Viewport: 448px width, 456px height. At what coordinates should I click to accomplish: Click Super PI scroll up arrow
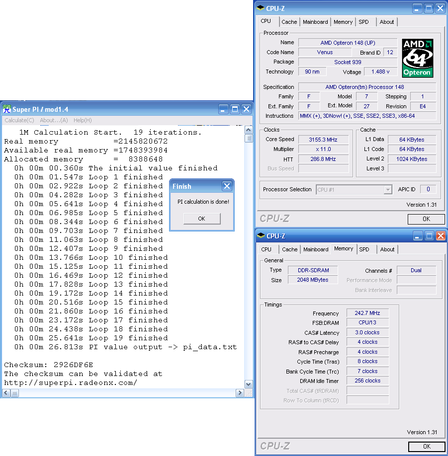tap(248, 130)
